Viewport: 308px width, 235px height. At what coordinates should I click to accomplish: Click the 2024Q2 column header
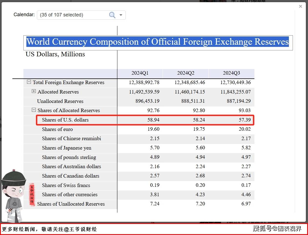[185, 73]
